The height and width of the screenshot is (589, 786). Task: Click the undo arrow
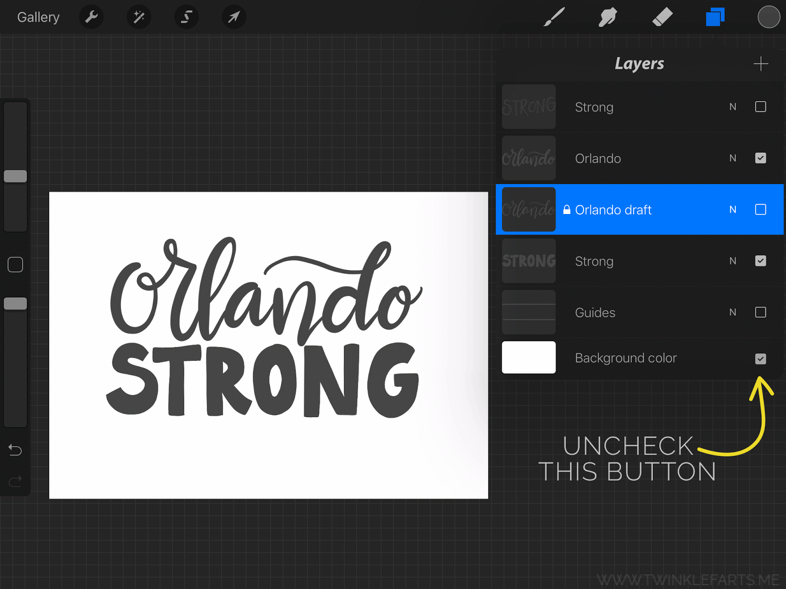[15, 450]
